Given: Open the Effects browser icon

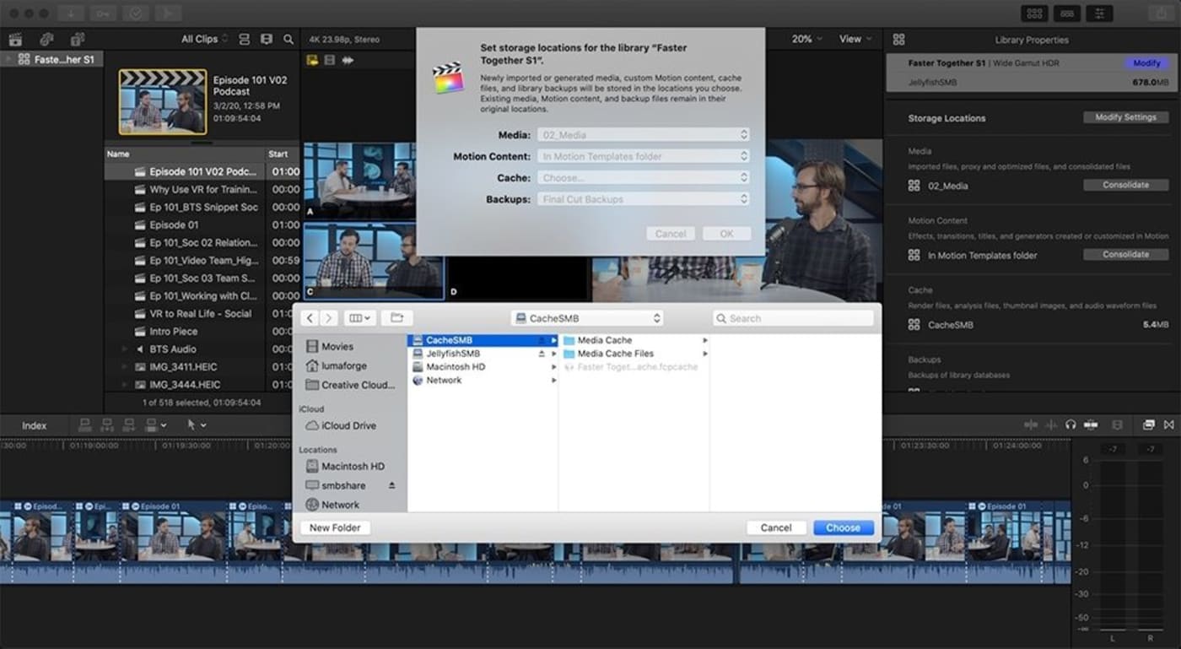Looking at the screenshot, I should click(1149, 425).
